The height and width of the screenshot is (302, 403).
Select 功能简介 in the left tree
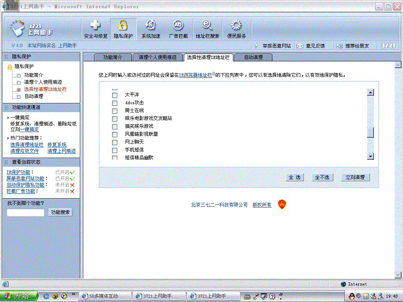(x=34, y=75)
